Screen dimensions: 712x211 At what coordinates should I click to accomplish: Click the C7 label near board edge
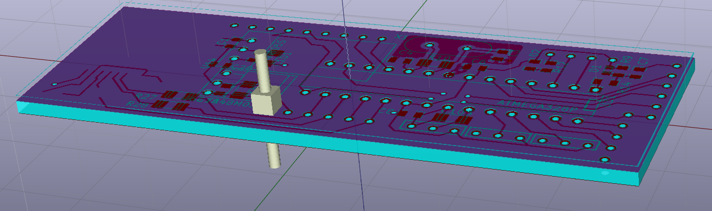click(x=643, y=62)
